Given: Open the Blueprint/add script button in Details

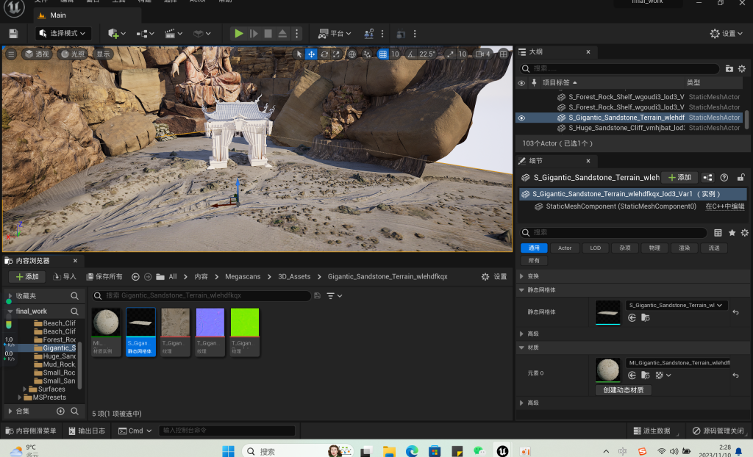Looking at the screenshot, I should (x=708, y=178).
